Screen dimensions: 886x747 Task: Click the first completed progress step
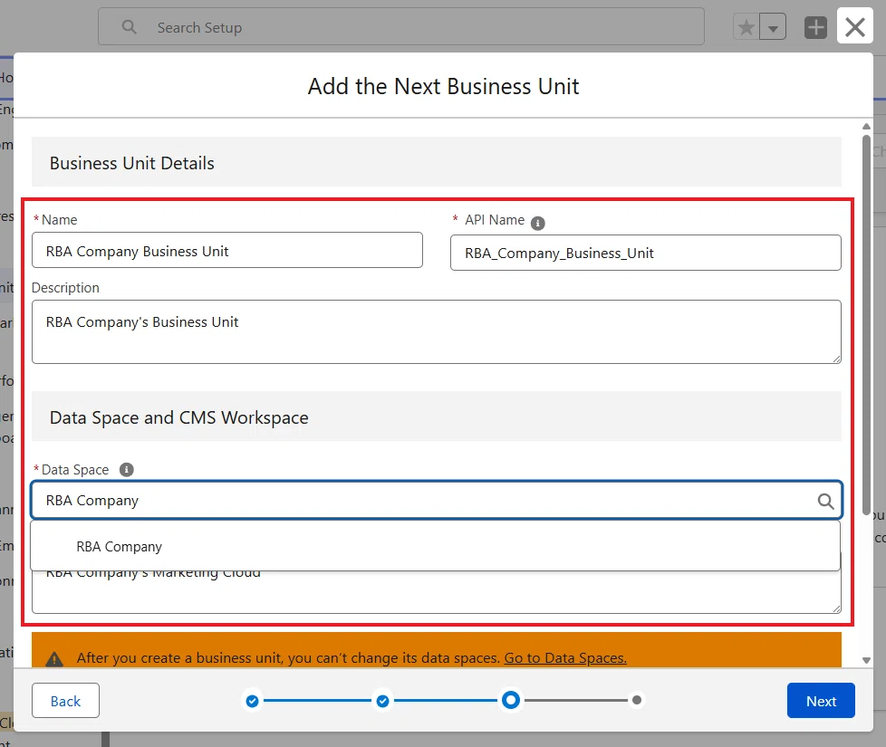pos(253,701)
